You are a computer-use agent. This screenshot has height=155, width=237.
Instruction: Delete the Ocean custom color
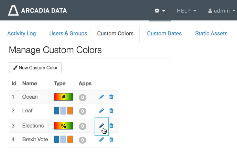point(111,97)
